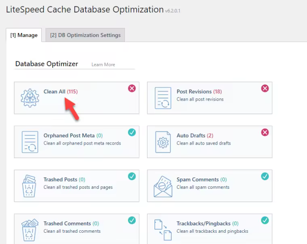Click the Trackbacks/Pingbacks file transfer icon

(x=163, y=230)
